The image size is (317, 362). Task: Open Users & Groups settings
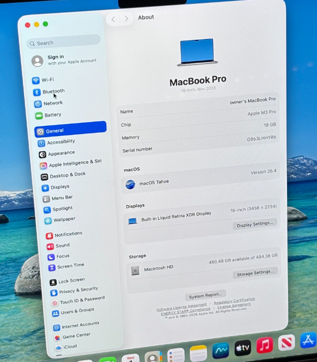(73, 312)
